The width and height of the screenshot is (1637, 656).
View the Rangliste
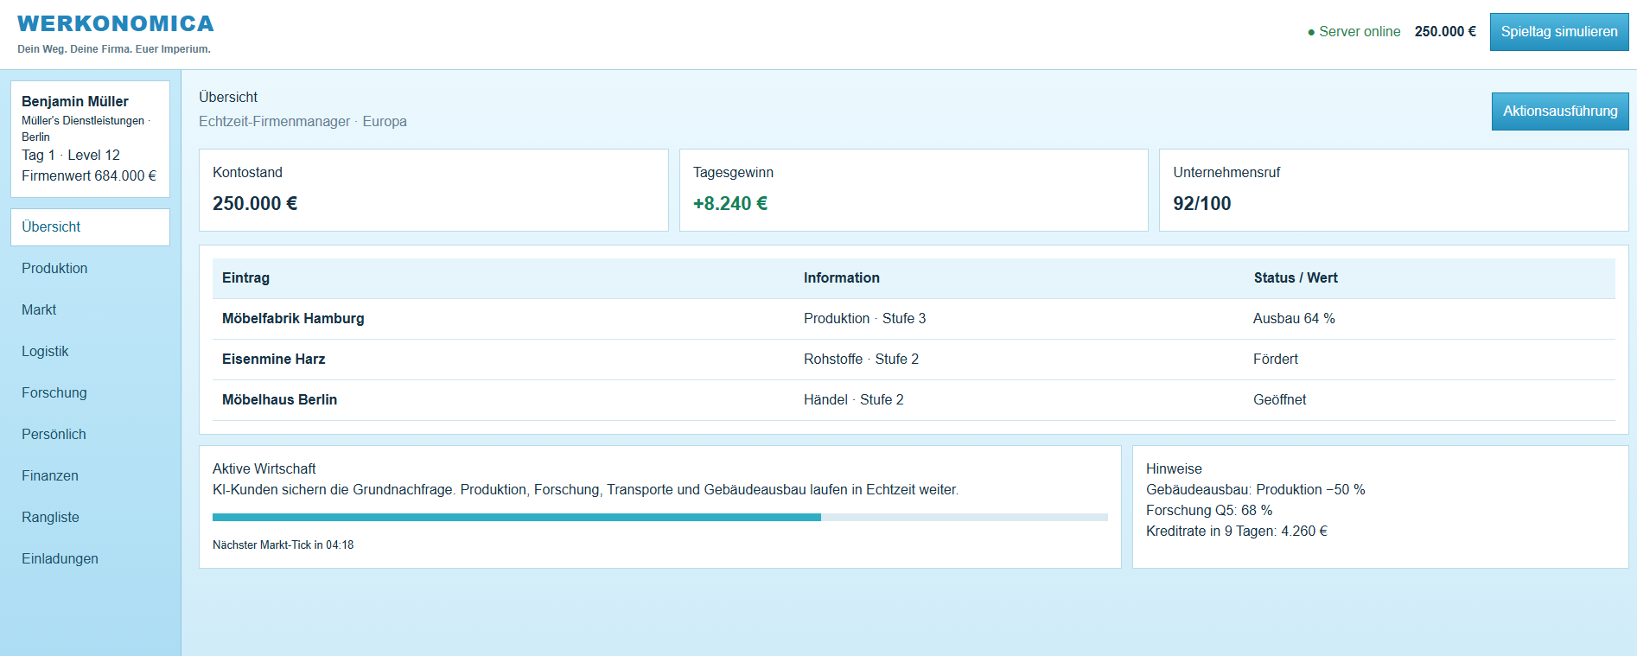pos(90,518)
